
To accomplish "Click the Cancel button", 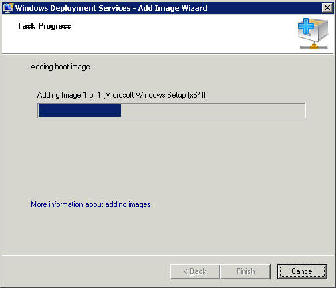I will [x=302, y=271].
